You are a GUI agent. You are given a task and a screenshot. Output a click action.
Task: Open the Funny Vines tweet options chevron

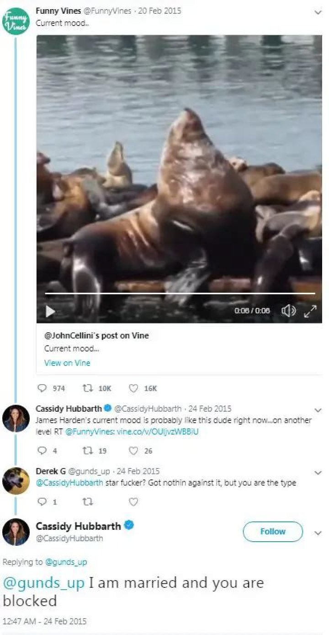click(318, 12)
